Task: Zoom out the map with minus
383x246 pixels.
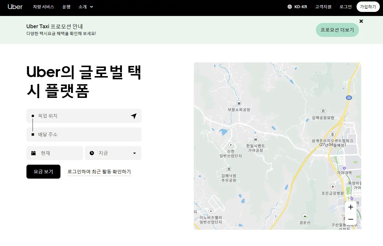Action: (x=351, y=219)
